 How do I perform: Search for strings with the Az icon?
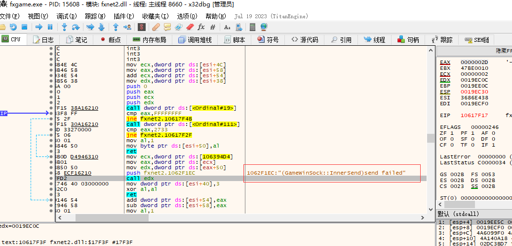tap(227, 27)
